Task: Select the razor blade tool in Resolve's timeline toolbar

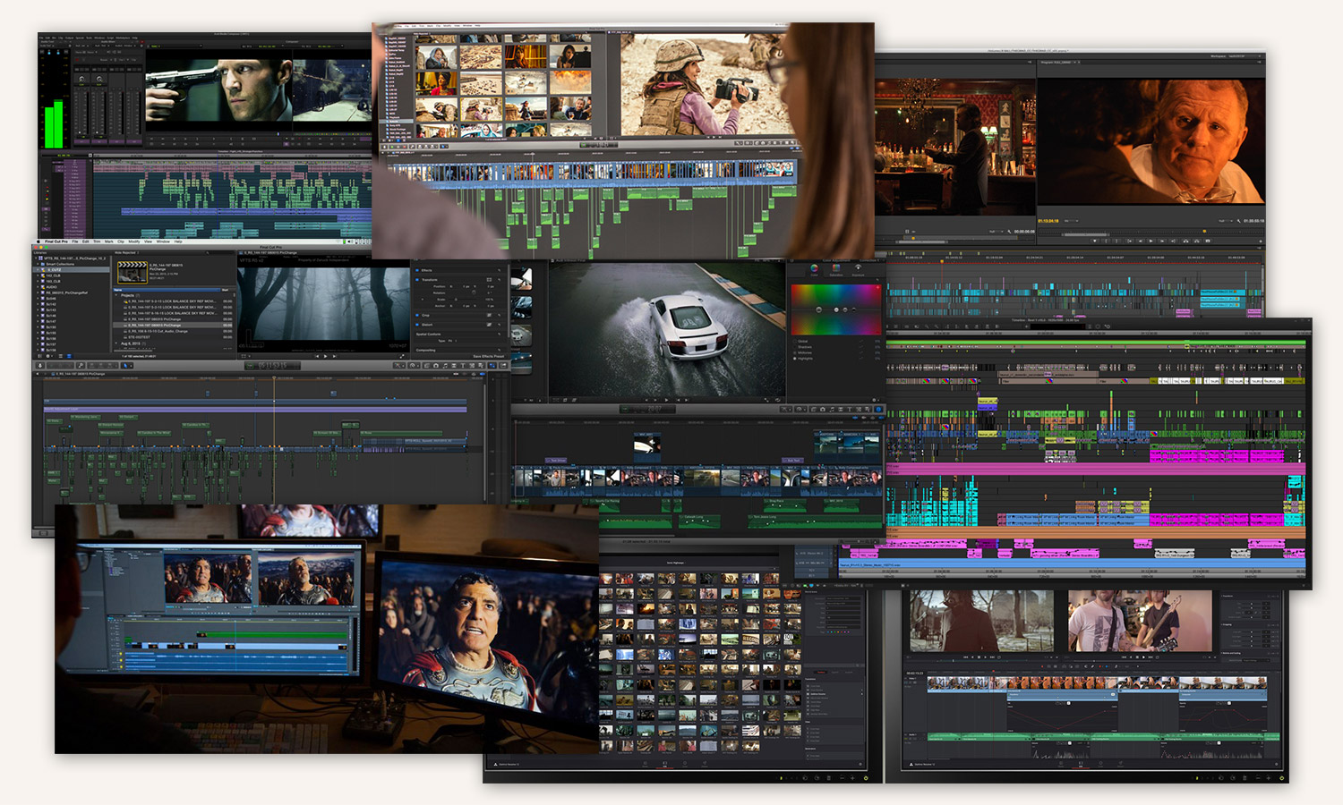Action: click(x=1092, y=666)
